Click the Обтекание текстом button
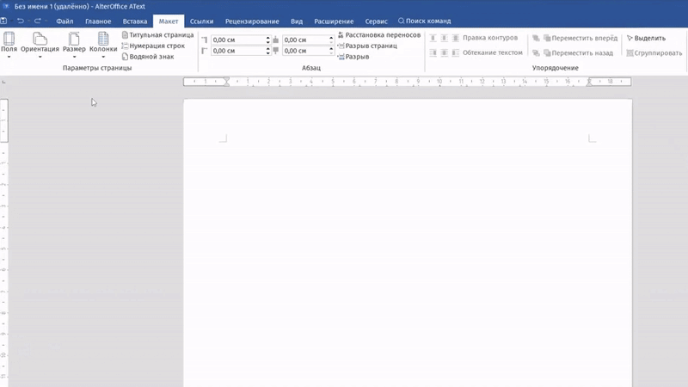This screenshot has width=688, height=387. (x=492, y=52)
